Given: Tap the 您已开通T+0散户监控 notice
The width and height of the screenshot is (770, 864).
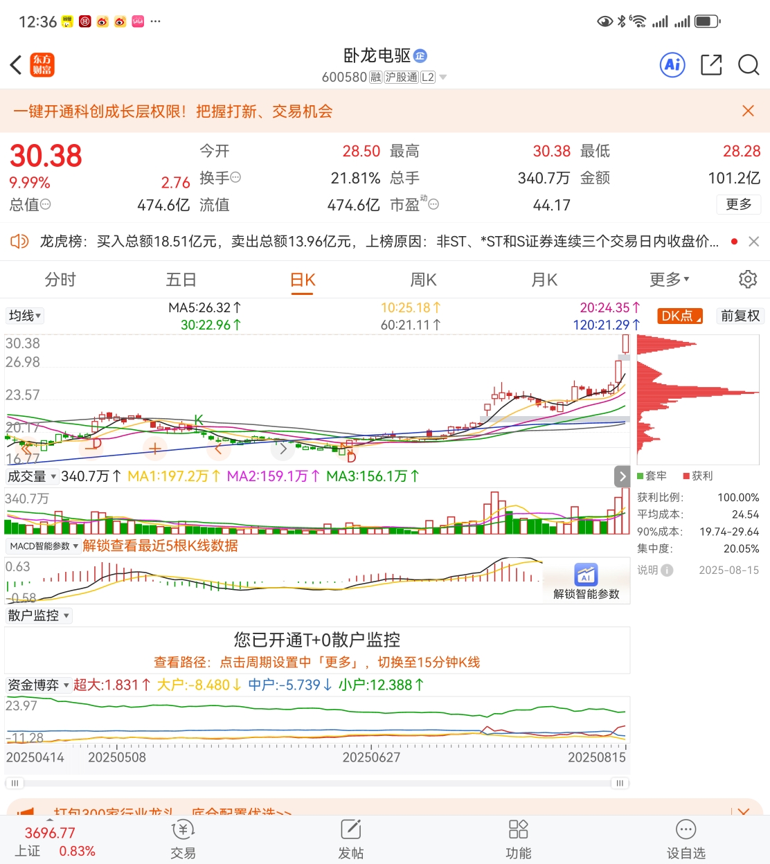Looking at the screenshot, I should pyautogui.click(x=317, y=640).
